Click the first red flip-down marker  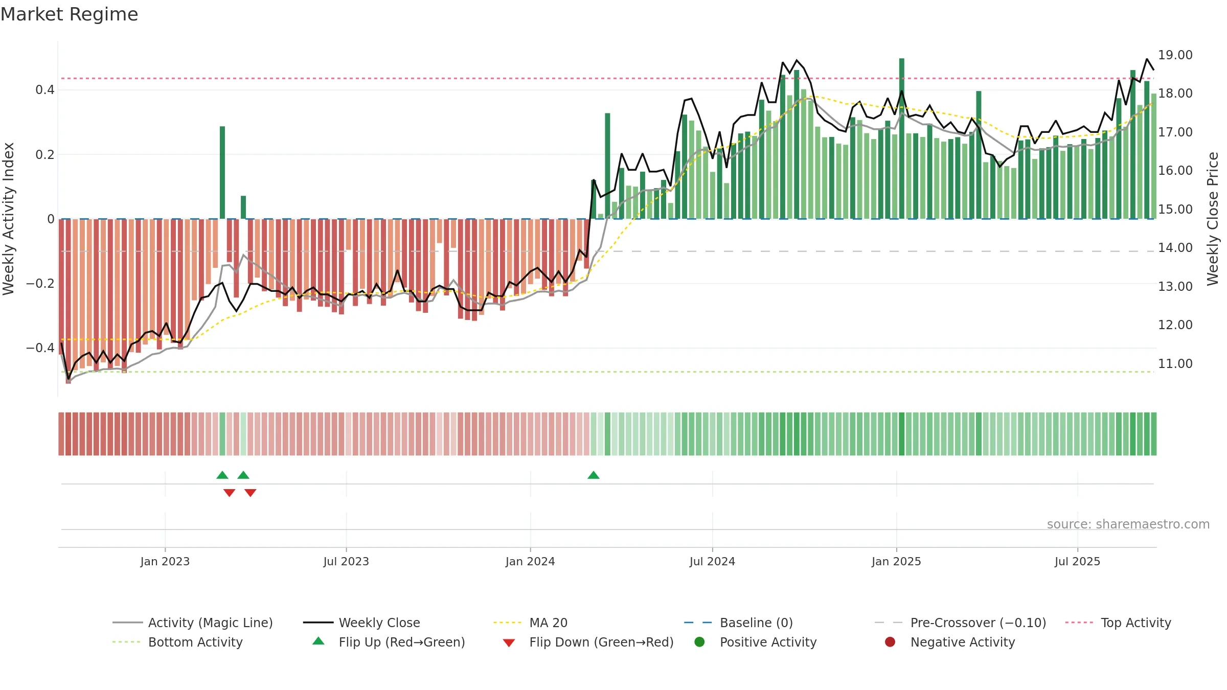coord(230,493)
